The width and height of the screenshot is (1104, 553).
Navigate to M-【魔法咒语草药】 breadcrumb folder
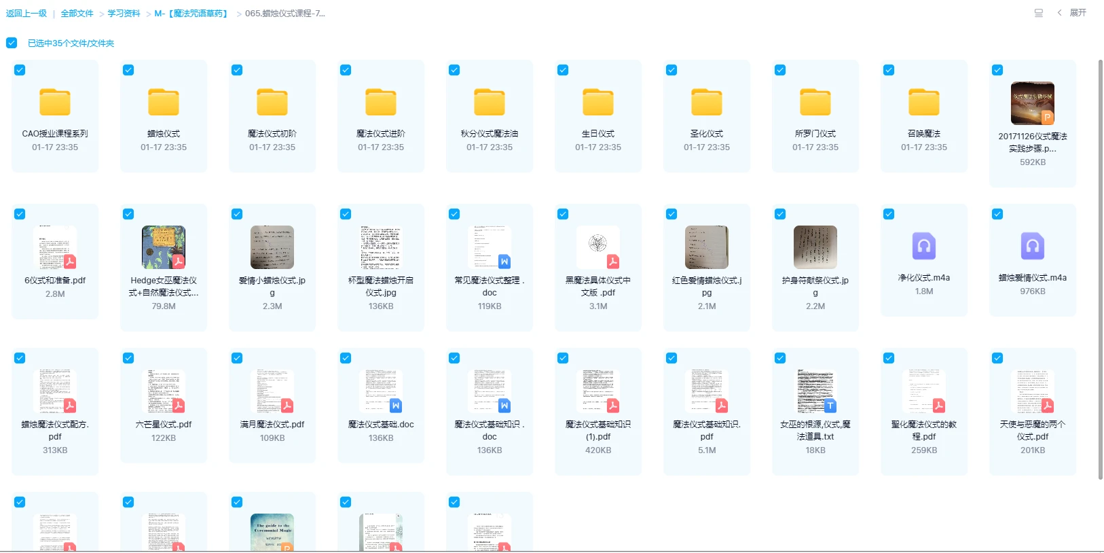(x=192, y=14)
